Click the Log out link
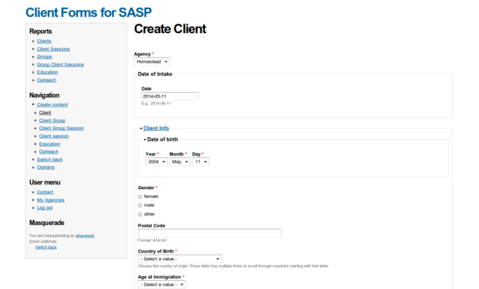 click(45, 208)
